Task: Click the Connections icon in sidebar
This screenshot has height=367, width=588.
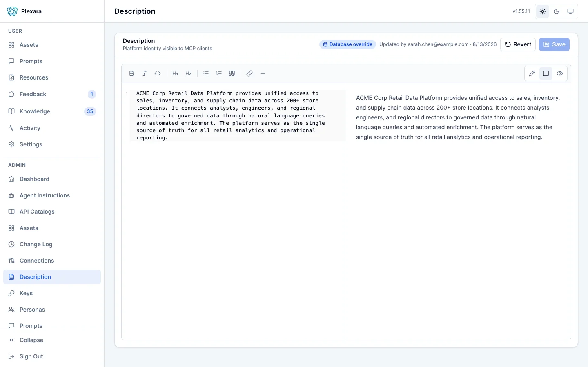Action: click(x=11, y=261)
